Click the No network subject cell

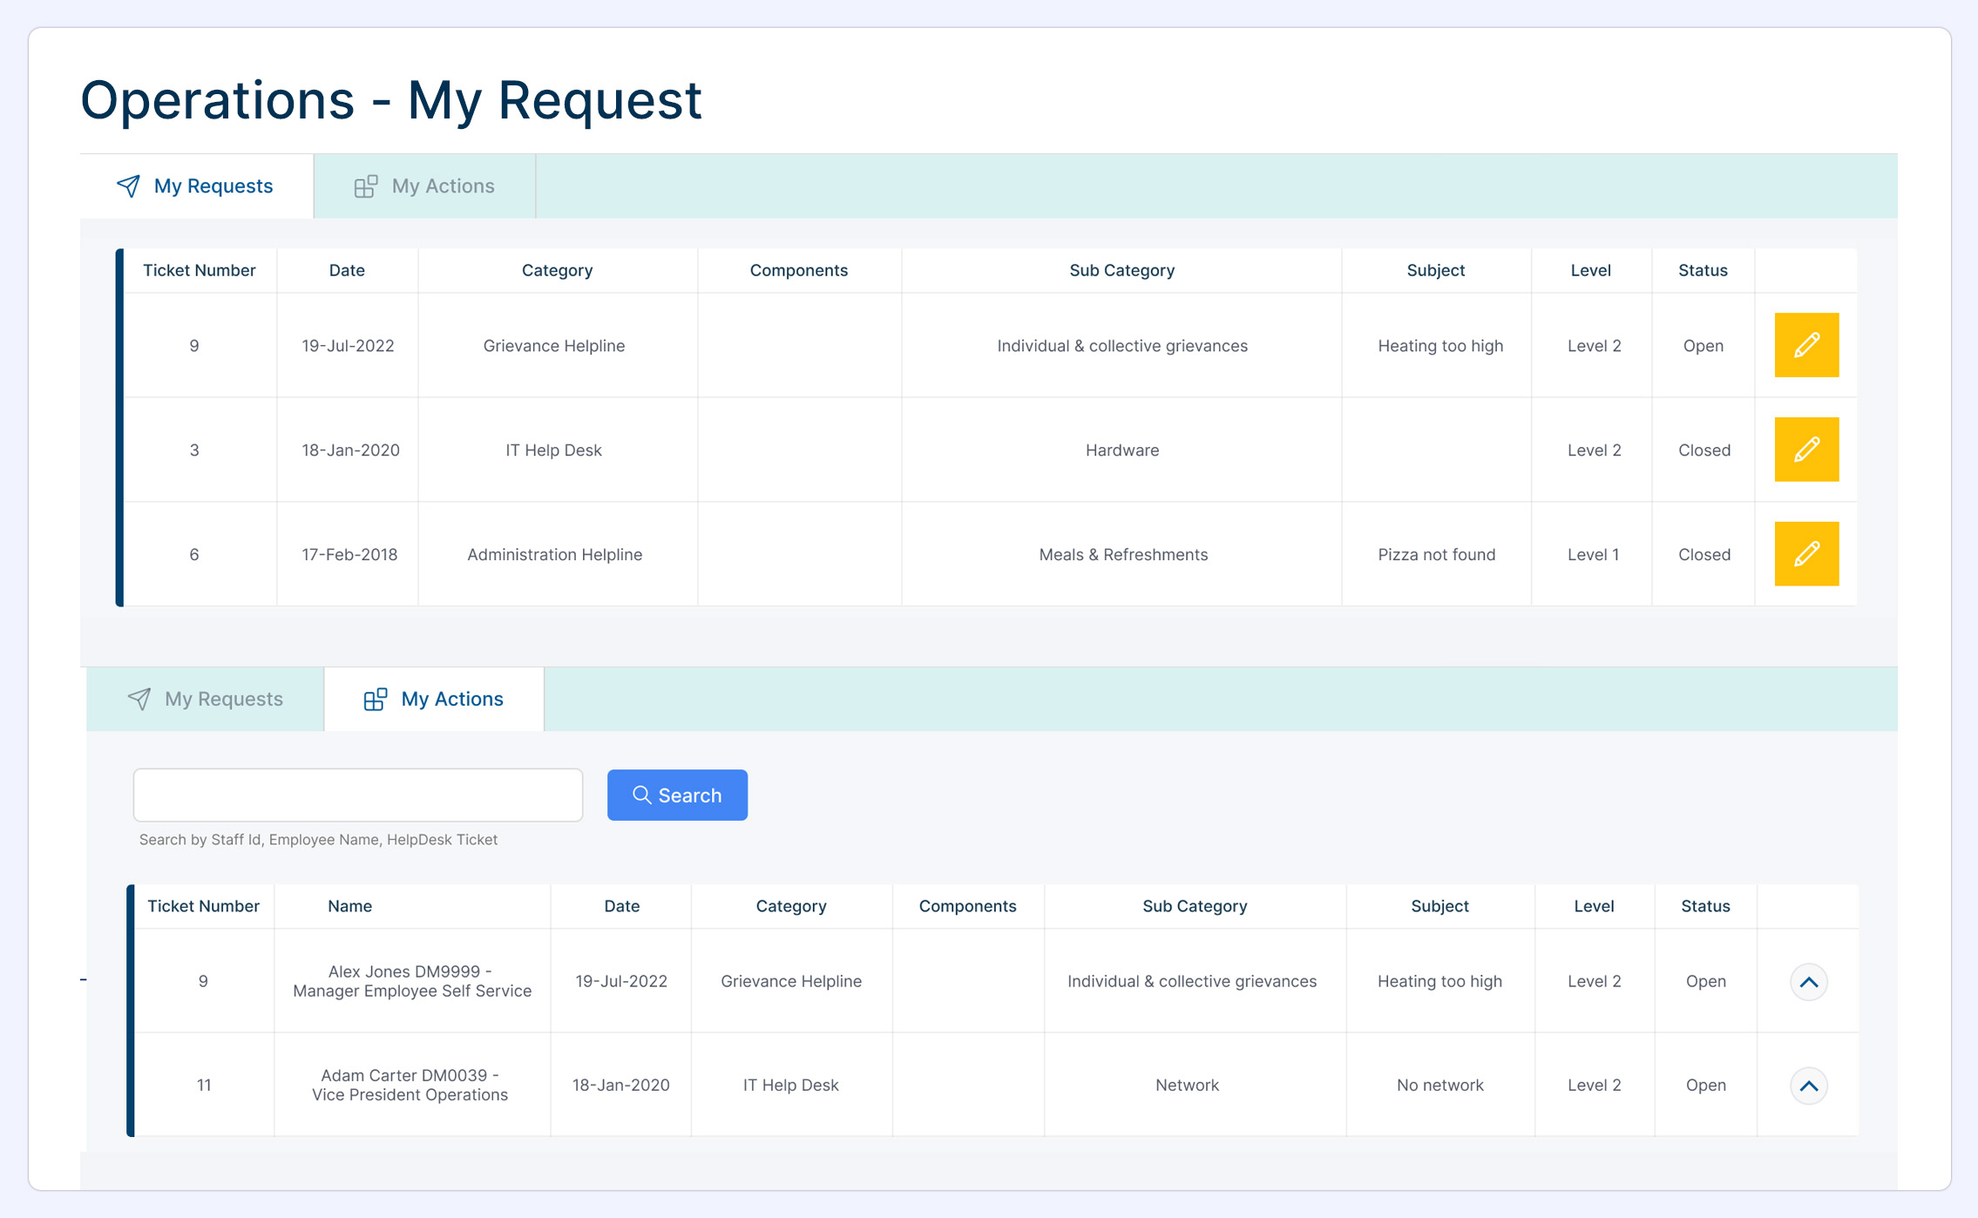coord(1439,1086)
